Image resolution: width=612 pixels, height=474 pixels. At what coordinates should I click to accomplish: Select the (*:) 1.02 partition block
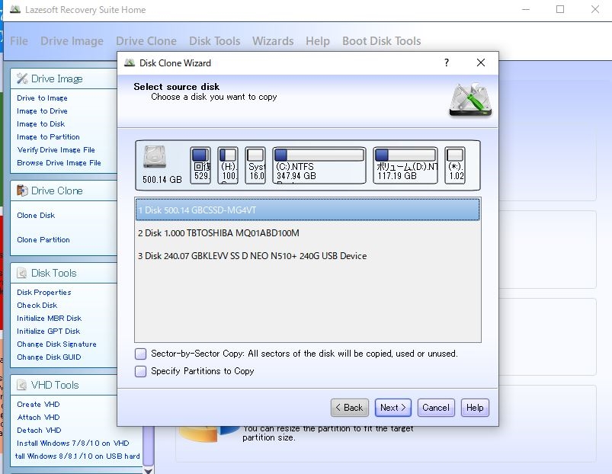point(455,165)
